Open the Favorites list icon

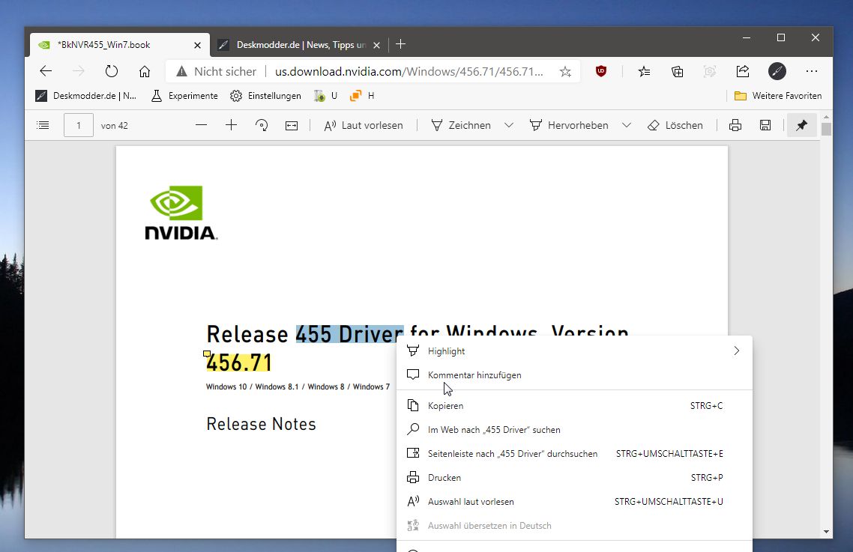(644, 71)
